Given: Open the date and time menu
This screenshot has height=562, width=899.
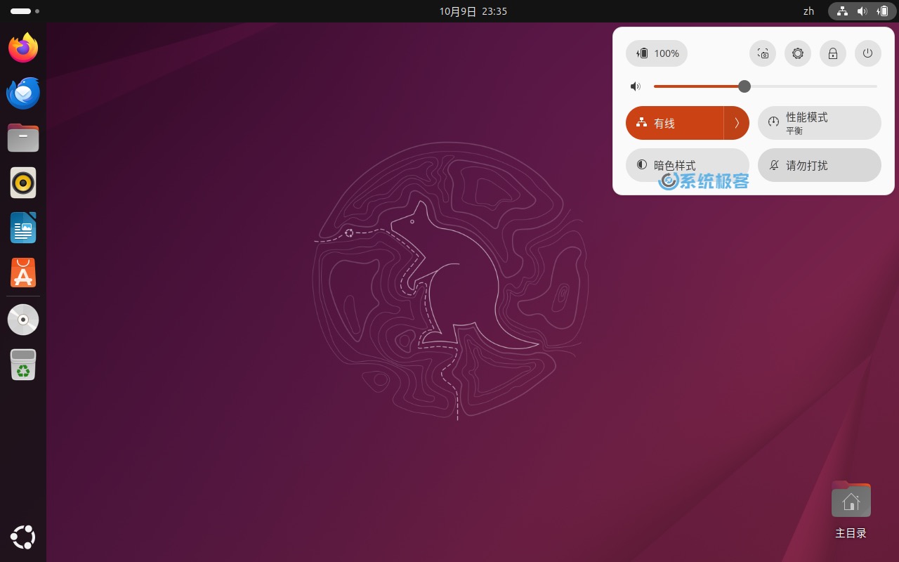Looking at the screenshot, I should pos(473,11).
